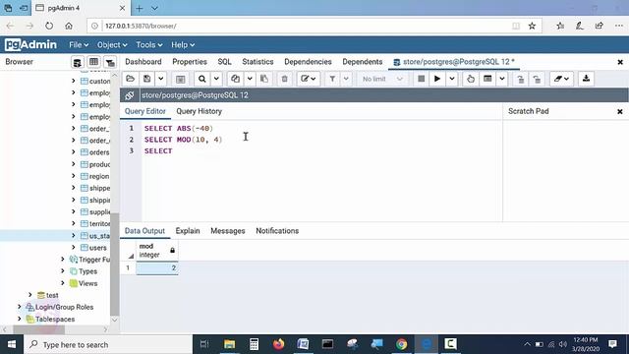
Task: Select result cell with value 2
Action: point(157,267)
